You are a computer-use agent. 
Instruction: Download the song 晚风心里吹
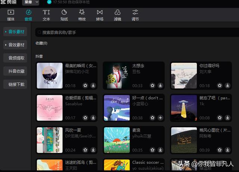[x=227, y=150]
